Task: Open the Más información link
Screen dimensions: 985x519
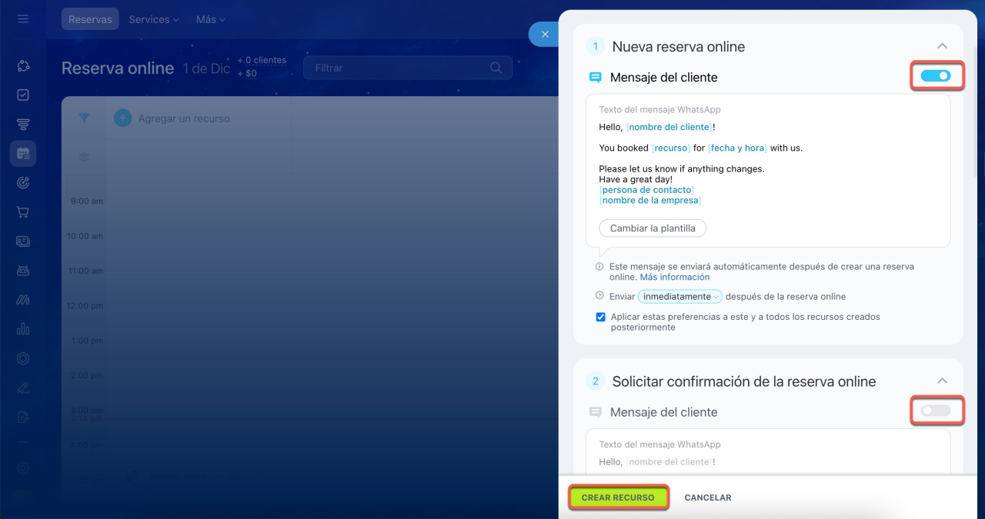Action: 675,277
